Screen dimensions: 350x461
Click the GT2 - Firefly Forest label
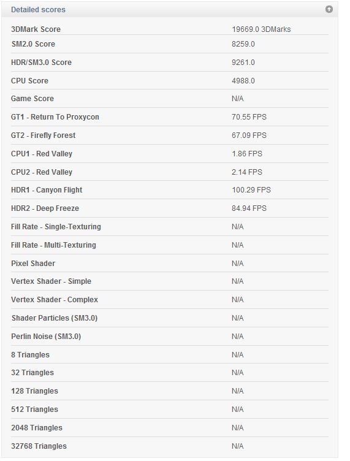pyautogui.click(x=43, y=135)
